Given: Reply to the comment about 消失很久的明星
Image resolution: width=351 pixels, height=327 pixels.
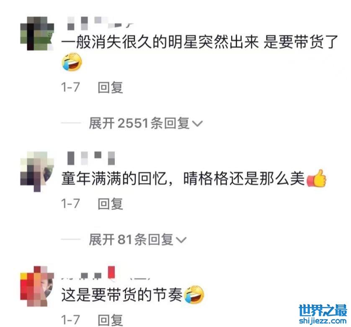Looking at the screenshot, I should click(x=110, y=88).
